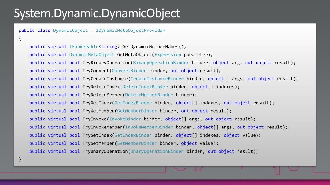Select the GetMemberBinder type
This screenshot has width=330, height=185.
coord(137,111)
